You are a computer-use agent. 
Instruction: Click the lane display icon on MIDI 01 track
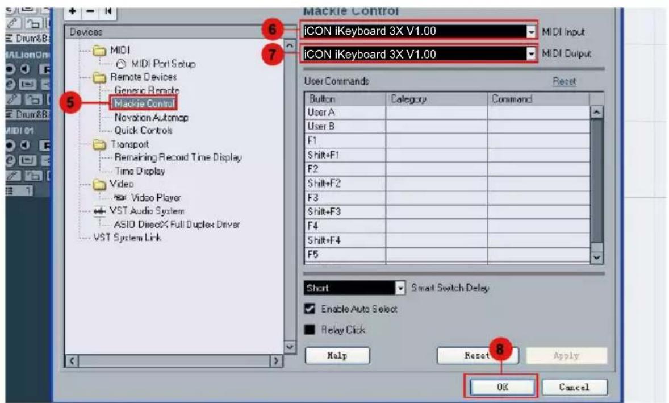click(27, 160)
